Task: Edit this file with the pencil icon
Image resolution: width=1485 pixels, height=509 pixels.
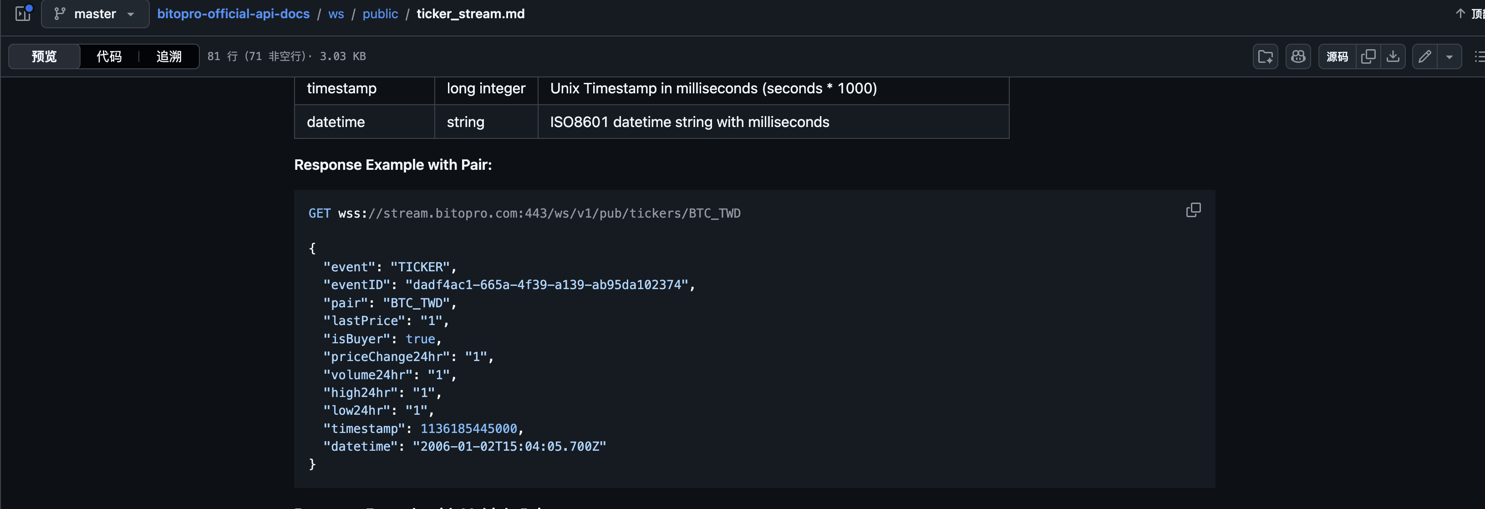Action: point(1424,56)
